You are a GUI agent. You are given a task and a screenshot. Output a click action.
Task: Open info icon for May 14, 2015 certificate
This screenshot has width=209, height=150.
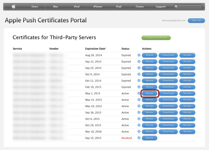click(139, 100)
